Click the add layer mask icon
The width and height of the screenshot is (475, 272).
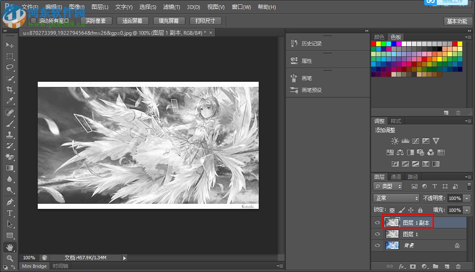pos(413,266)
